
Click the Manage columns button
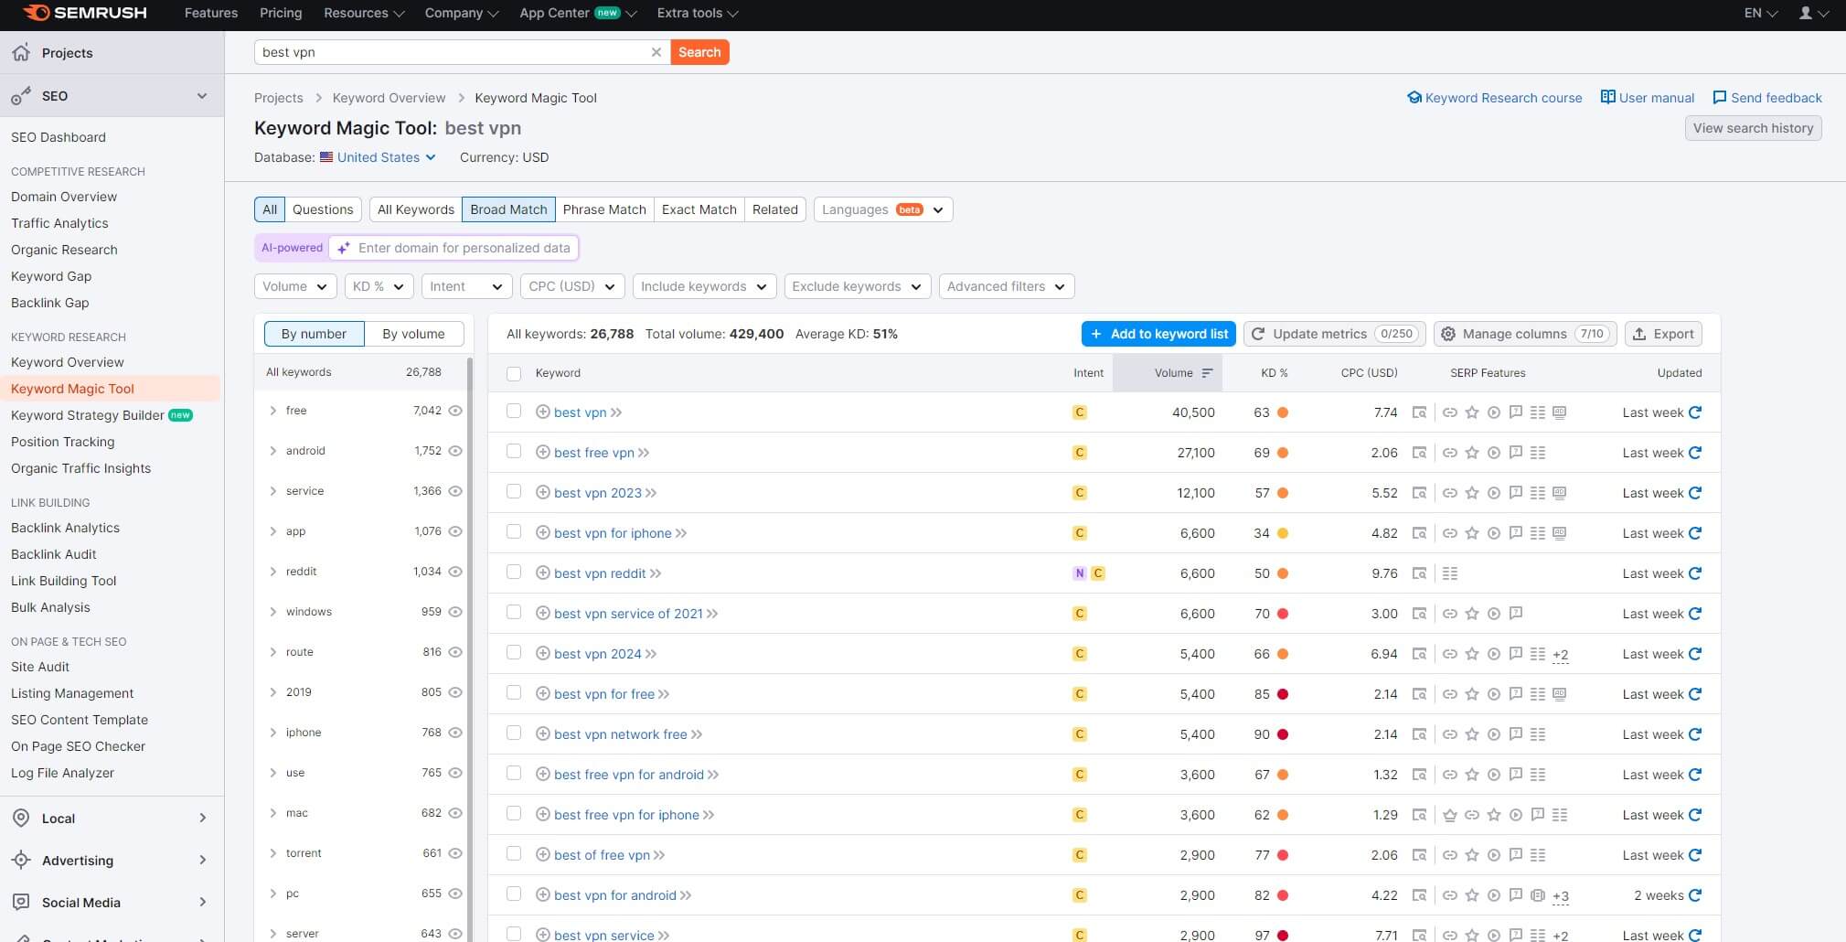point(1525,334)
